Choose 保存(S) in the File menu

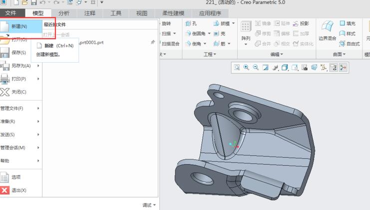[x=21, y=52]
